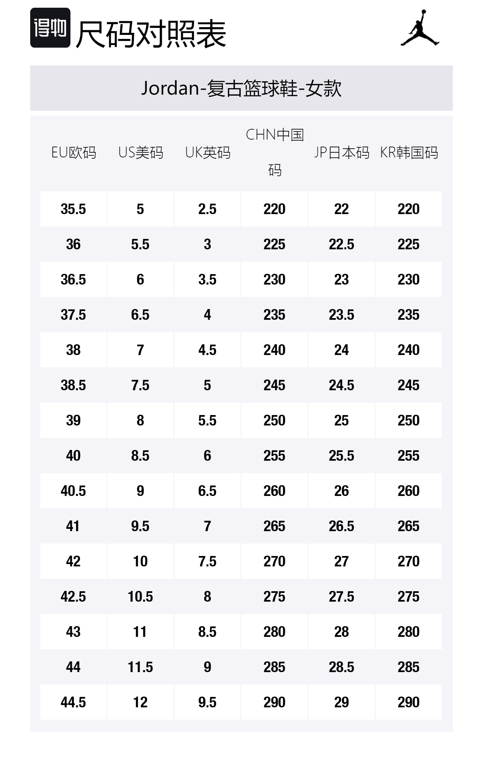Click the EU欧码 column header

point(73,153)
